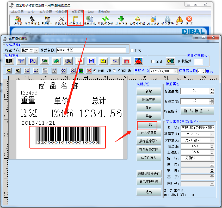Increase 左边距 value

212,145
